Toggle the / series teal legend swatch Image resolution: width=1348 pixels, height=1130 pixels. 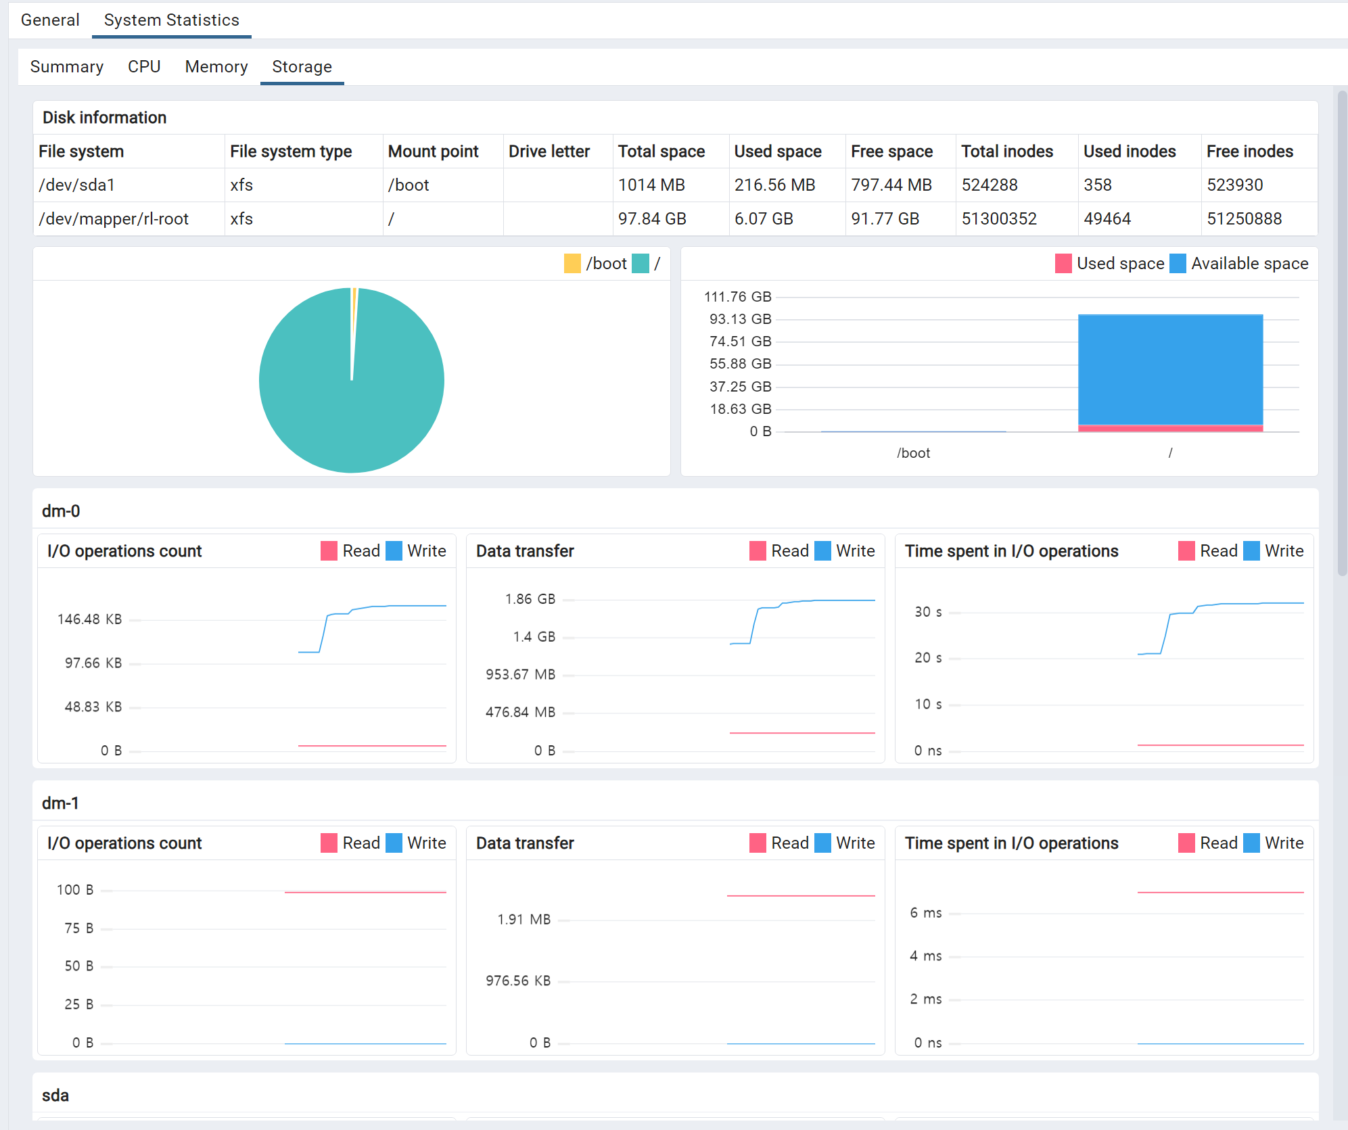coord(641,264)
